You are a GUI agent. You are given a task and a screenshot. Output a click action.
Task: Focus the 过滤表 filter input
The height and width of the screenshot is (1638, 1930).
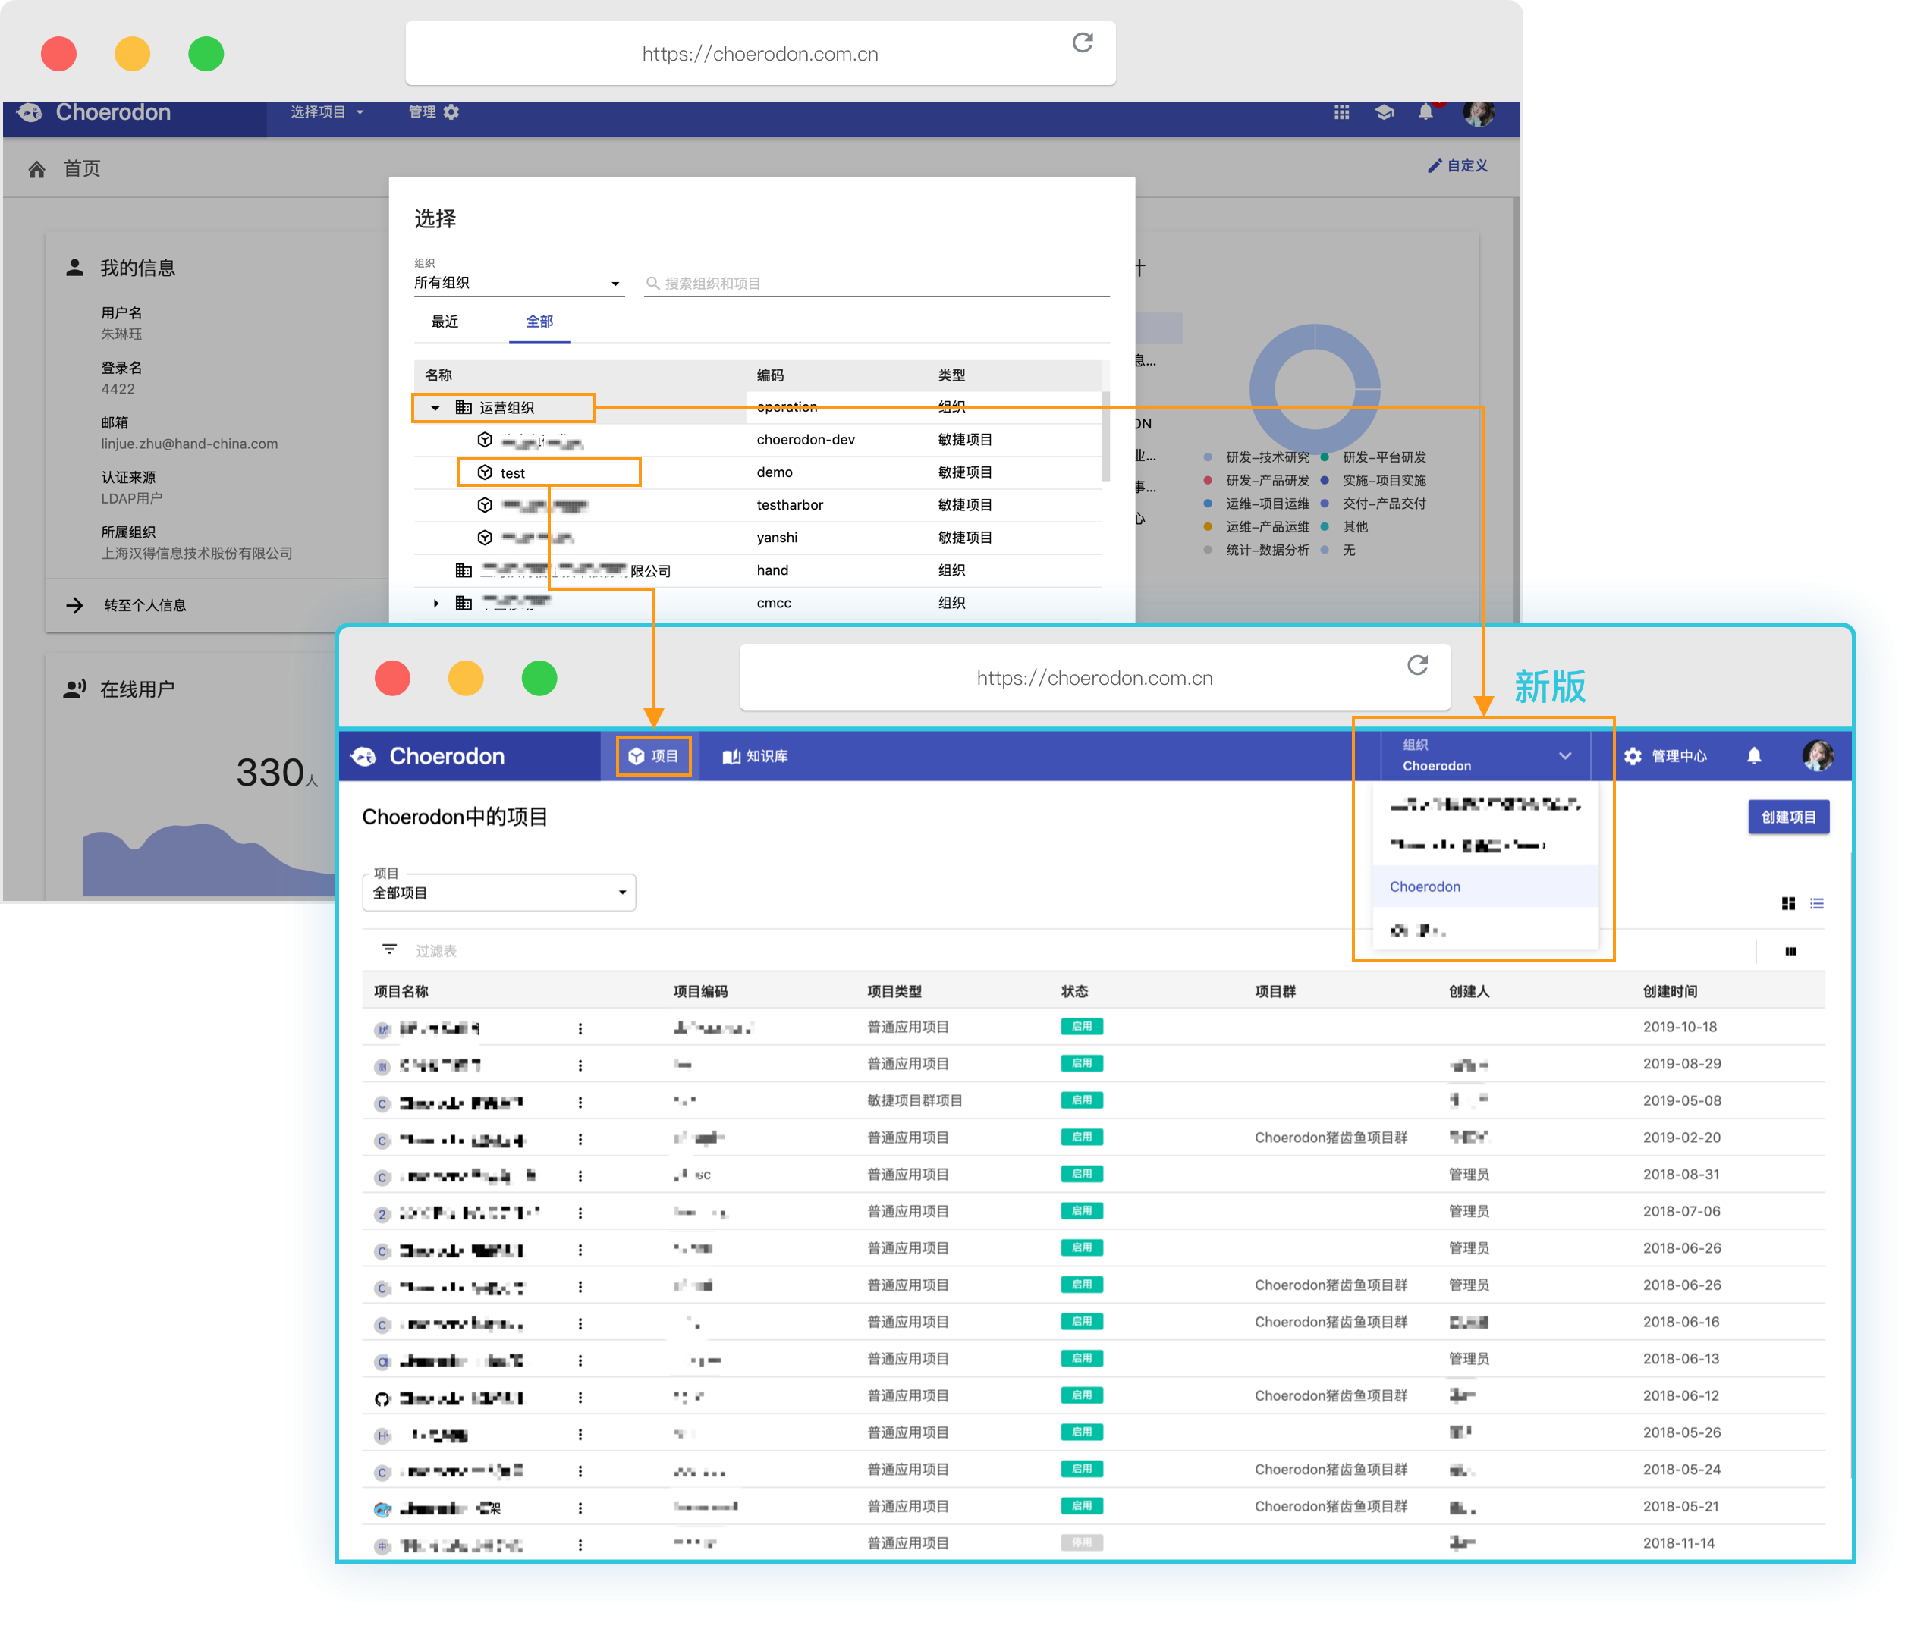click(x=1077, y=951)
